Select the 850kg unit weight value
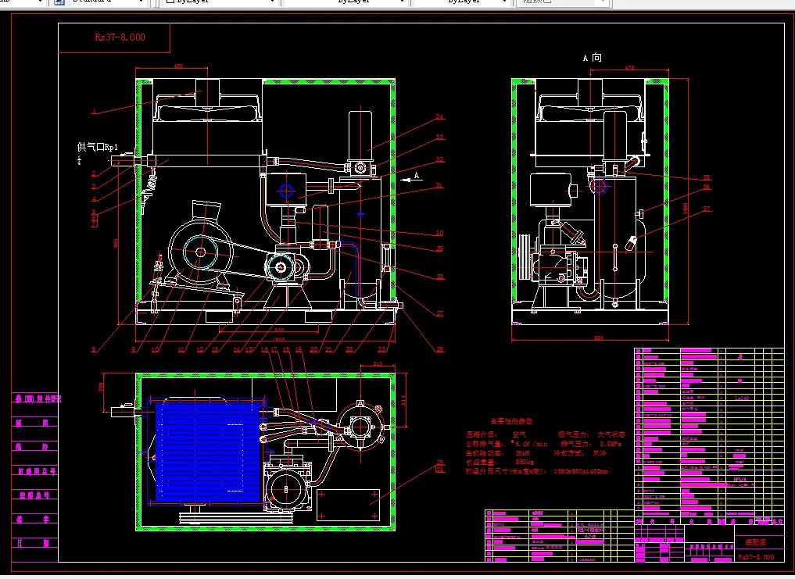 point(525,462)
